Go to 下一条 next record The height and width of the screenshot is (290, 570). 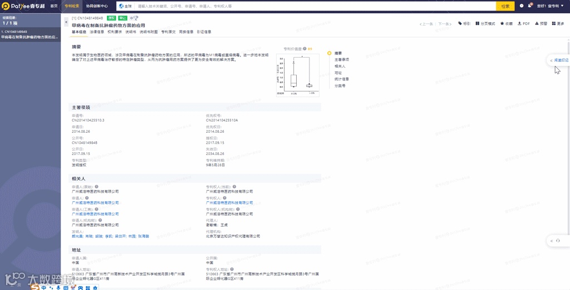pyautogui.click(x=445, y=24)
